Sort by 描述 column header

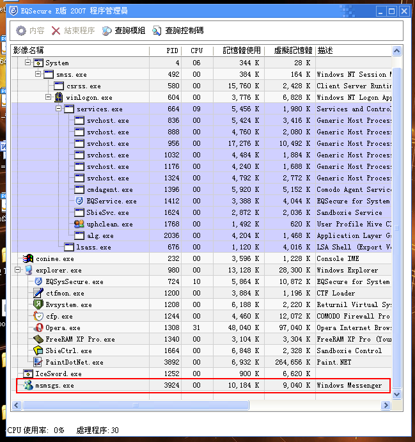[354, 51]
